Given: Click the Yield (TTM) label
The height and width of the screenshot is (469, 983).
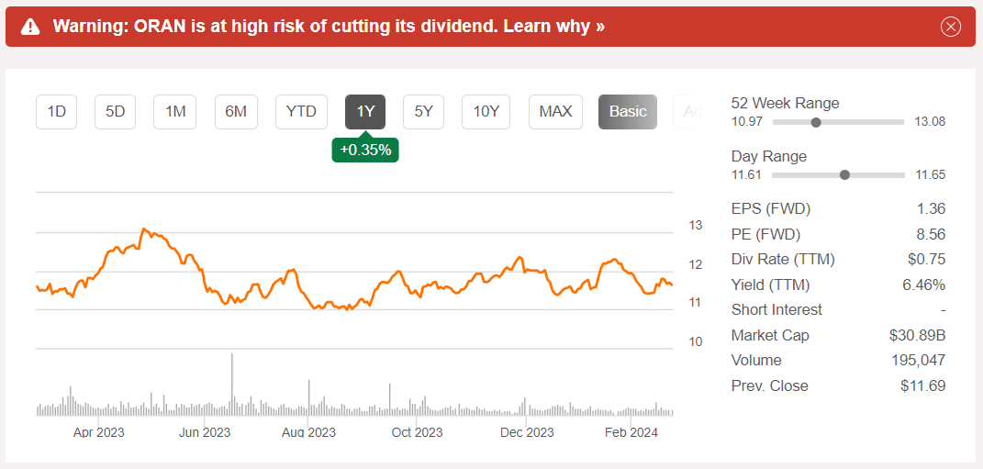Looking at the screenshot, I should (770, 285).
